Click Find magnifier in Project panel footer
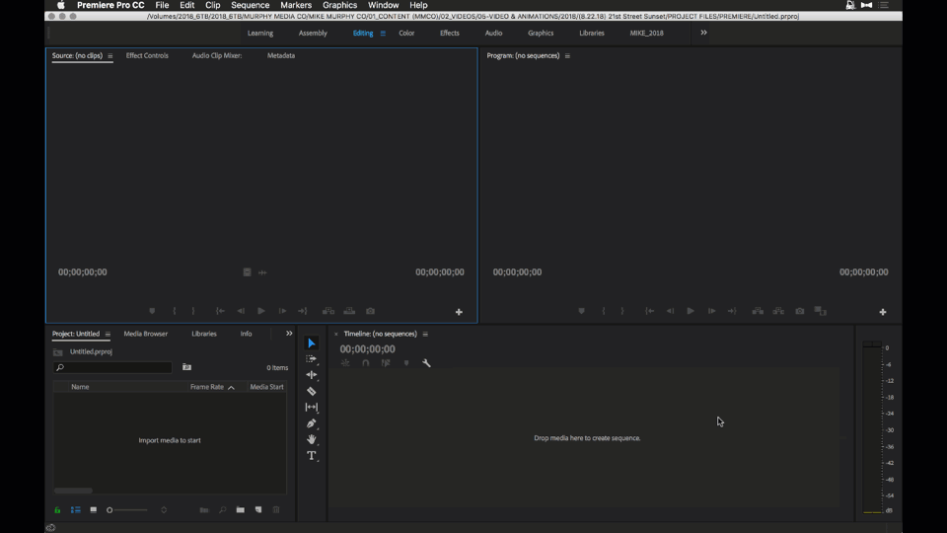 (222, 510)
